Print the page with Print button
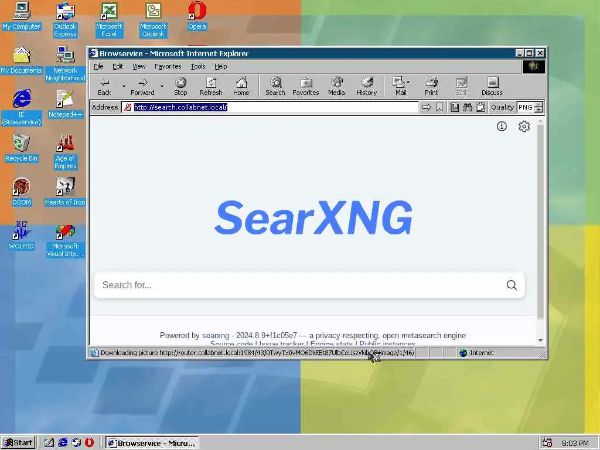Viewport: 600px width, 450px height. point(431,87)
